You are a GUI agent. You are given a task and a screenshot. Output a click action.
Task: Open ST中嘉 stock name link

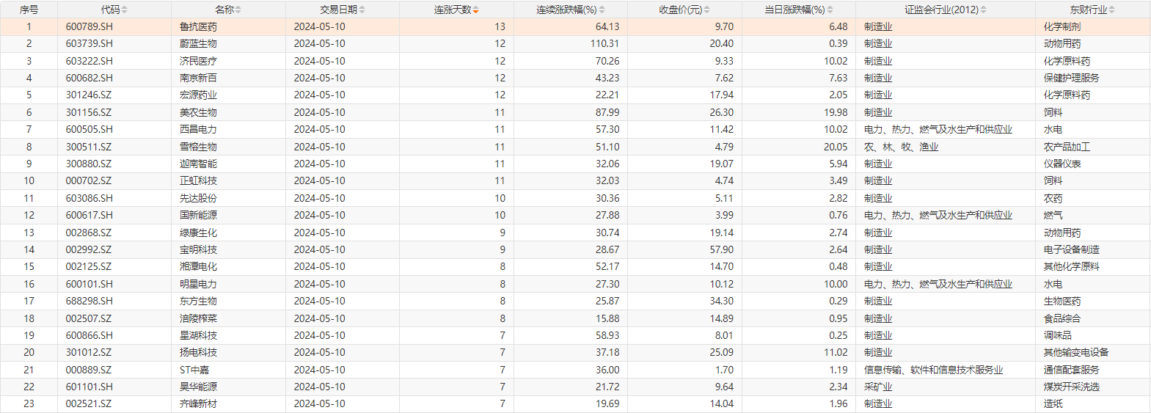(194, 370)
